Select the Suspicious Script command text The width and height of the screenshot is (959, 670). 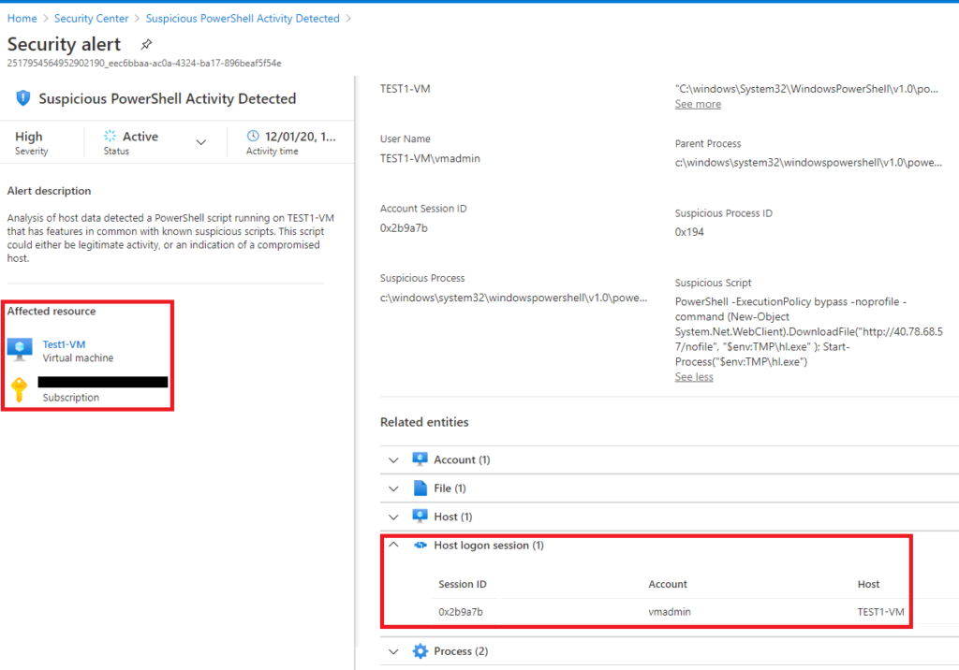click(x=809, y=331)
